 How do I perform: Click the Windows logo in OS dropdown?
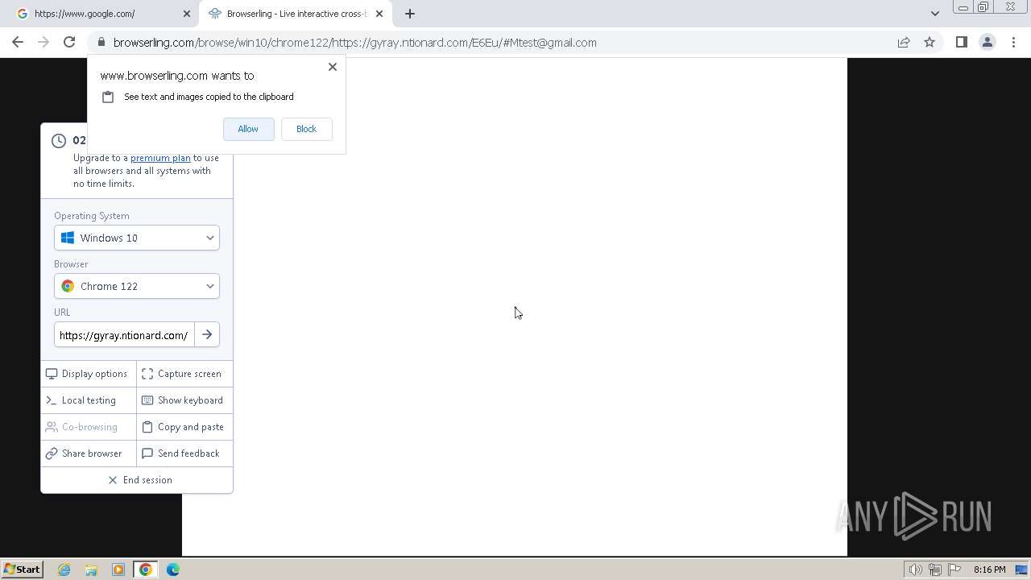point(68,238)
